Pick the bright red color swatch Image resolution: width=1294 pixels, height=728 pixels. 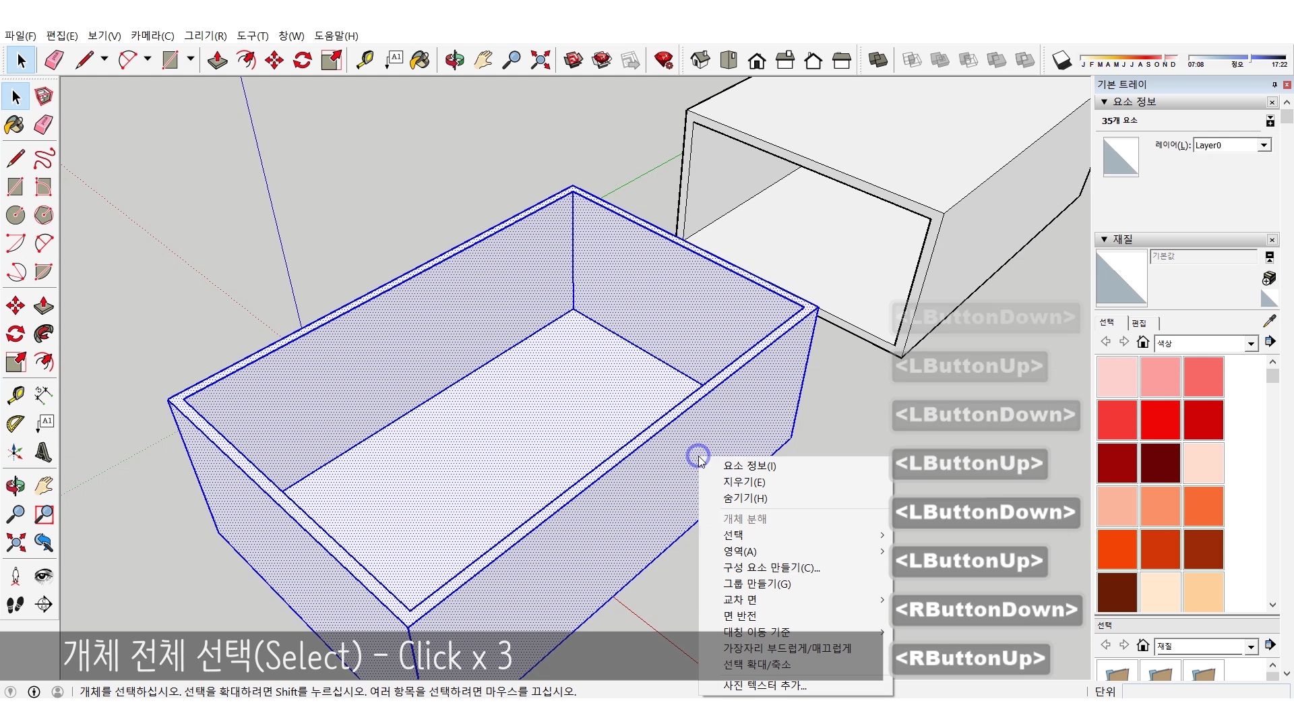click(1160, 419)
